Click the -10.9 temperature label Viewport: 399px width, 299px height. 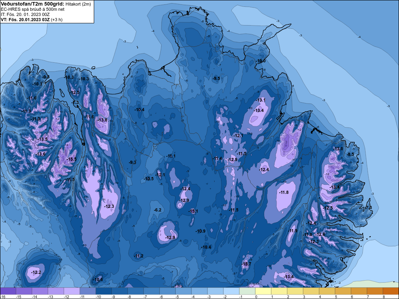(200, 231)
